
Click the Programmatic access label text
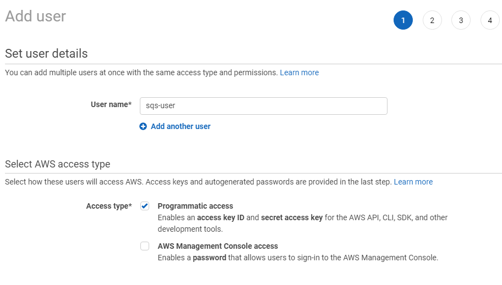[x=195, y=206]
